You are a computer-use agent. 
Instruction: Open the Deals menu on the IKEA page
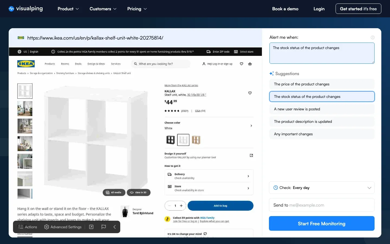[78, 64]
